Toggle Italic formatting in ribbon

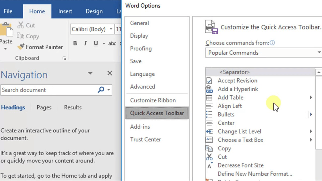[x=86, y=43]
